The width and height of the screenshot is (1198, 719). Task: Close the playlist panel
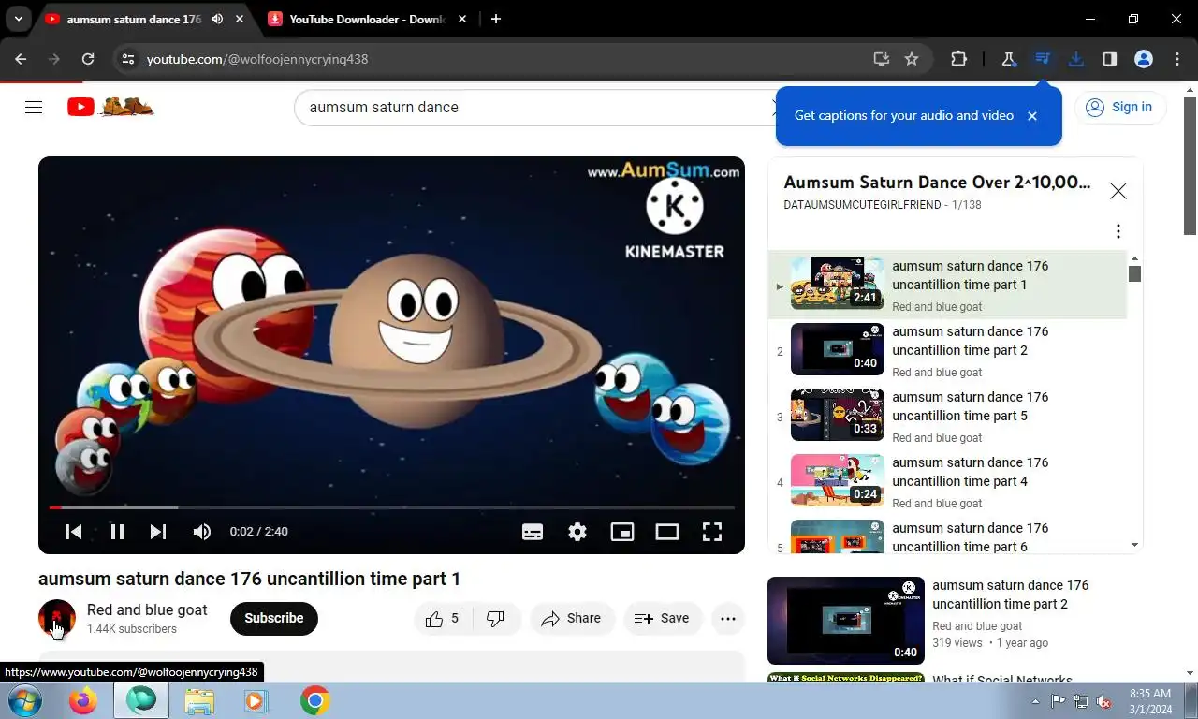coord(1118,191)
